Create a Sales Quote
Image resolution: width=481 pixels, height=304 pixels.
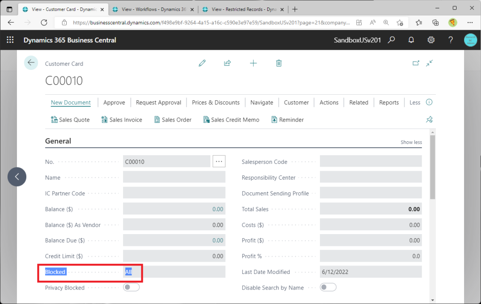click(x=70, y=120)
